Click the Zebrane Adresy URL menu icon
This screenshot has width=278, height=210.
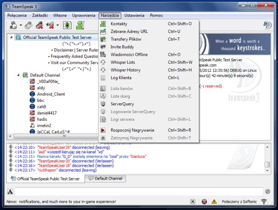(x=103, y=32)
